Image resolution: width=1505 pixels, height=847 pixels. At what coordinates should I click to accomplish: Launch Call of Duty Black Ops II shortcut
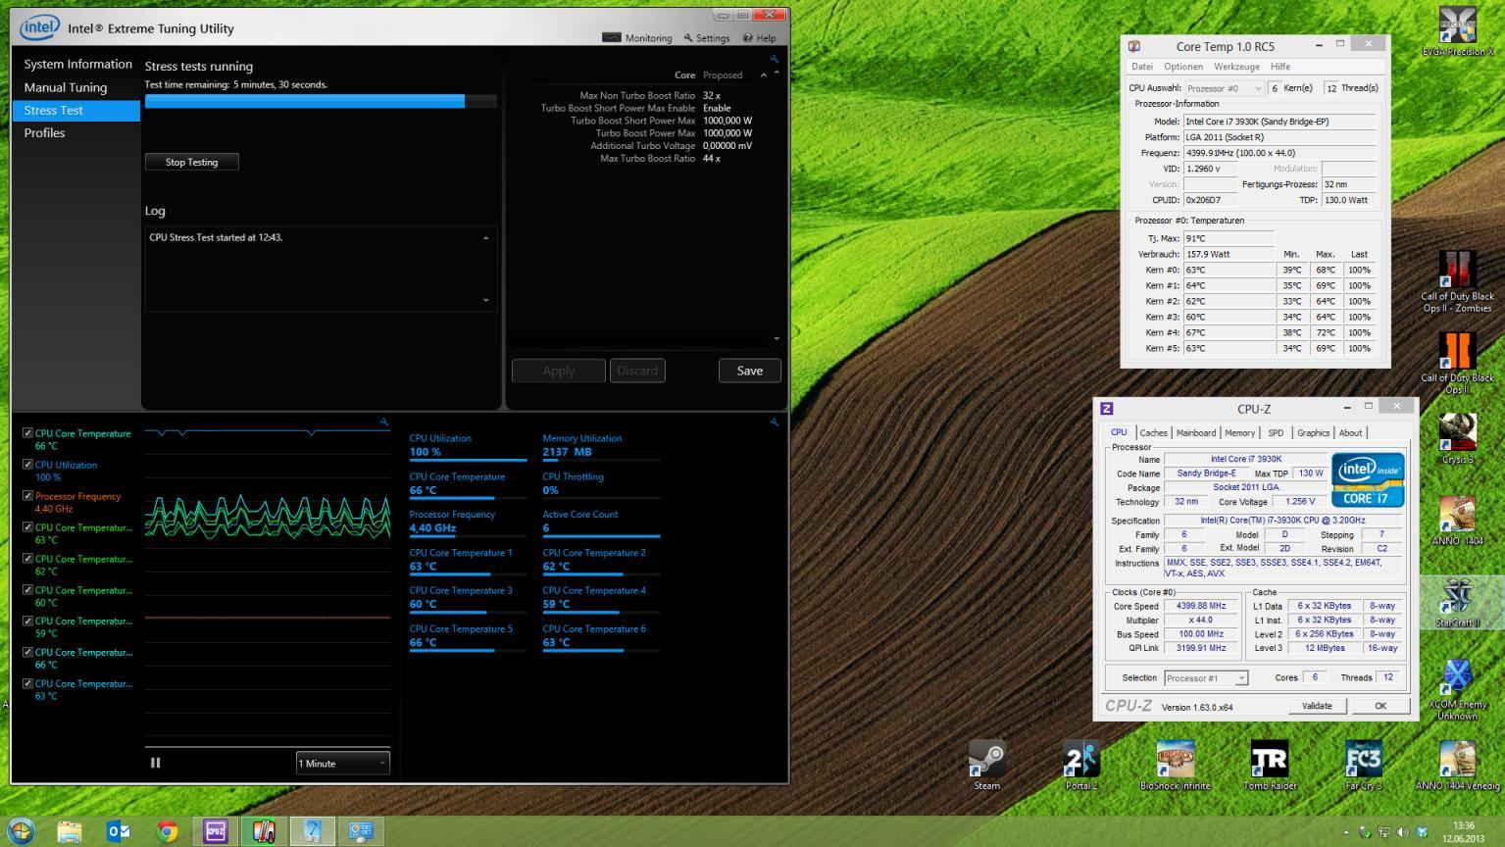1458,363
